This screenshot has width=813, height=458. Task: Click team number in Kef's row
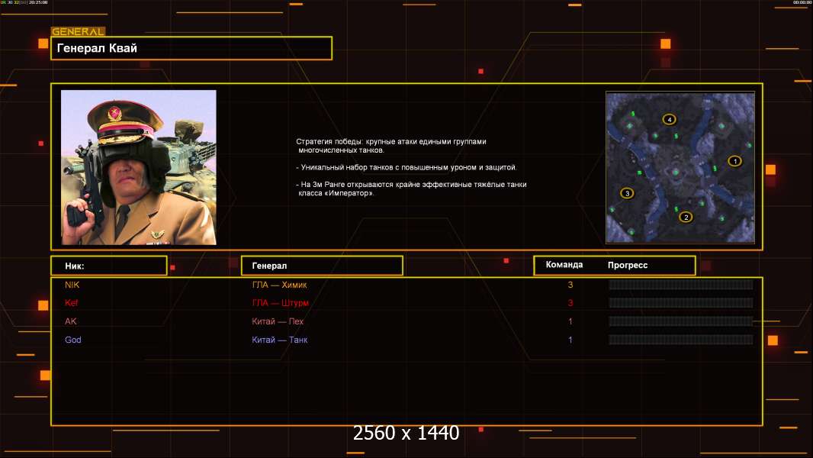point(570,303)
